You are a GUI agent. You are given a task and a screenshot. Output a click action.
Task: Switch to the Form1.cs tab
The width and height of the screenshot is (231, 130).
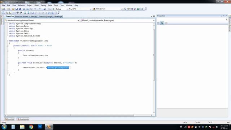pyautogui.click(x=18, y=17)
